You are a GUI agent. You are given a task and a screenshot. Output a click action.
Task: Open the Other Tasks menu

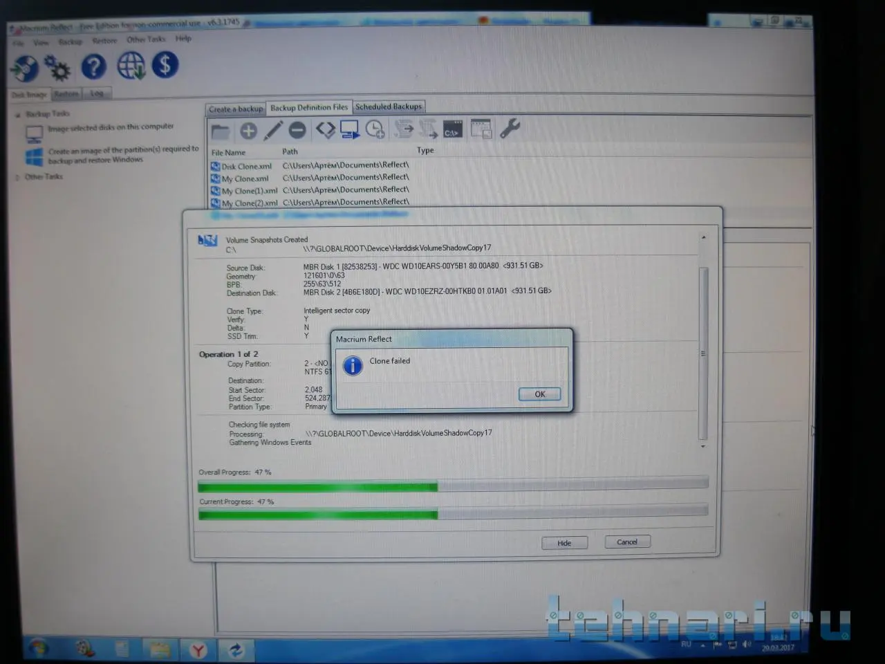146,39
